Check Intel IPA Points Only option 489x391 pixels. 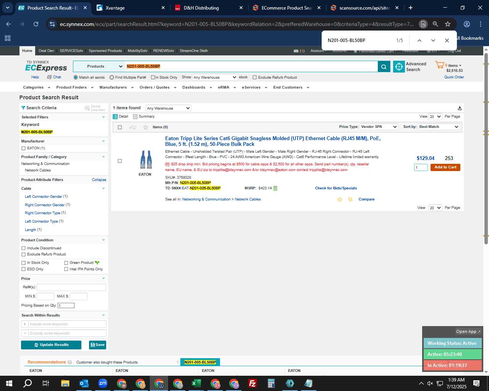(66, 269)
